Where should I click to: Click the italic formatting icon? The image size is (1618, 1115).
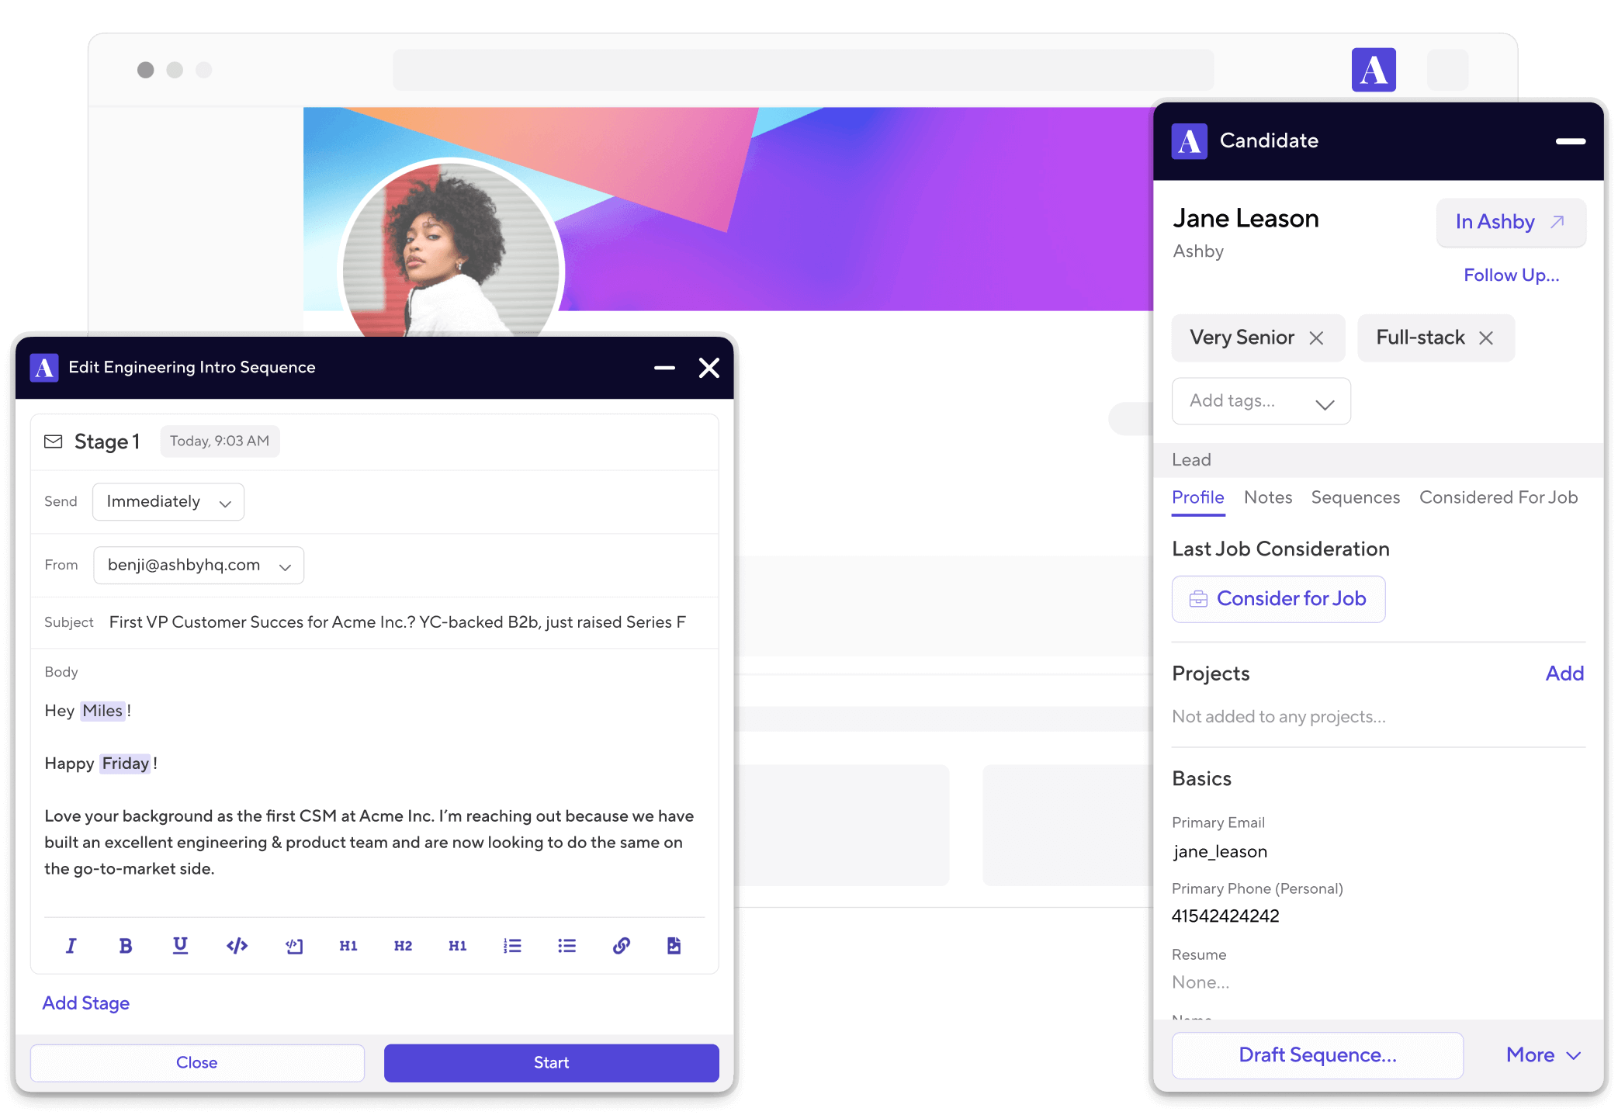click(70, 945)
